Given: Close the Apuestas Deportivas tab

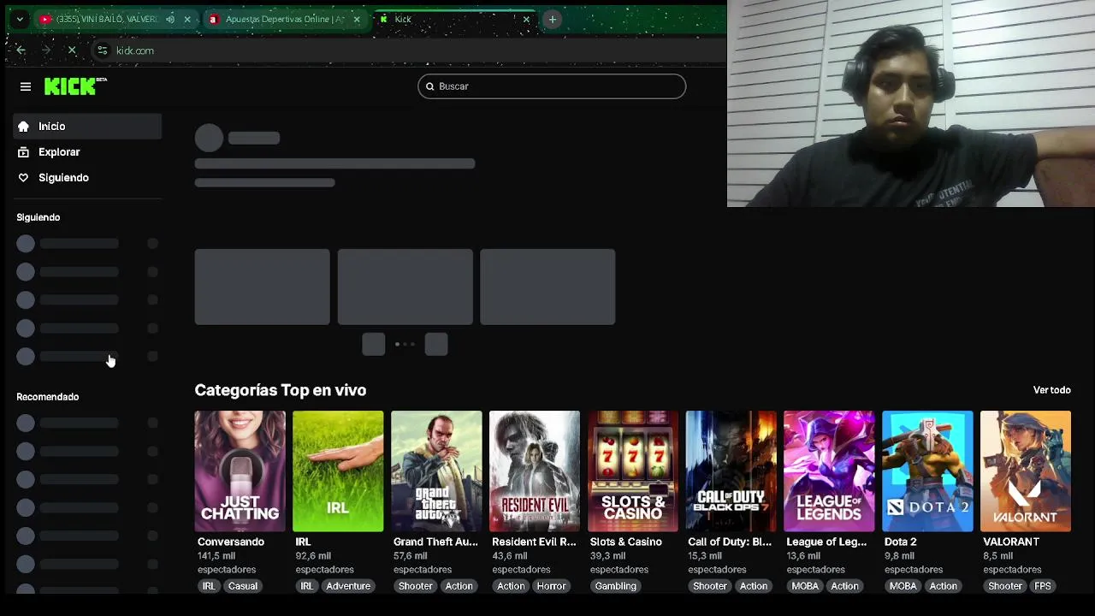Looking at the screenshot, I should pyautogui.click(x=357, y=19).
